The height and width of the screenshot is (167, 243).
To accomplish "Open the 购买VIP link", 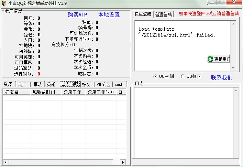I will 77,15.
